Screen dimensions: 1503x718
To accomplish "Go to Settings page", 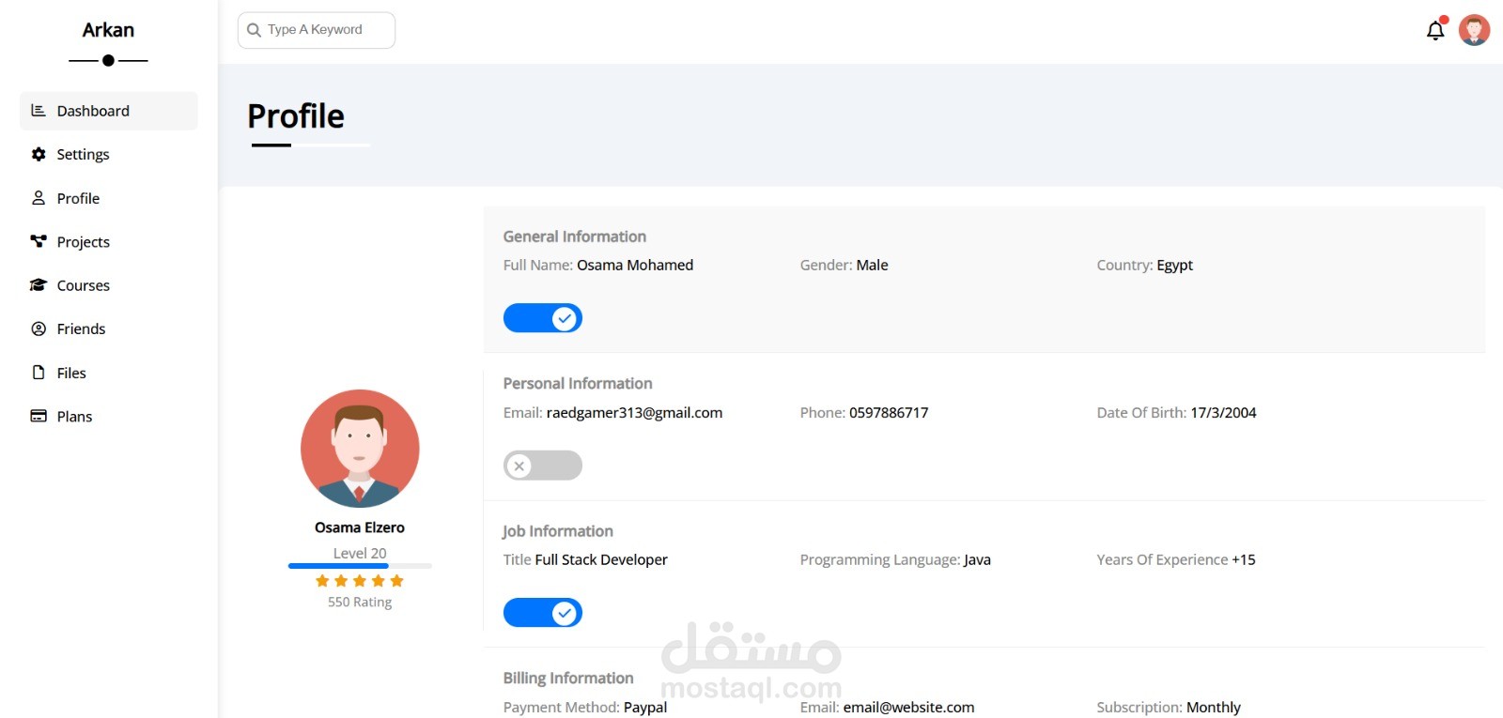I will [109, 154].
